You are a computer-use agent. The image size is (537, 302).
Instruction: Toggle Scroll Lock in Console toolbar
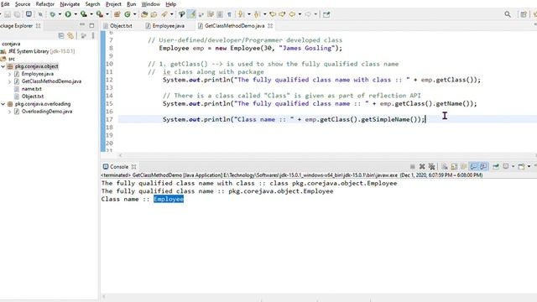pyautogui.click(x=454, y=166)
